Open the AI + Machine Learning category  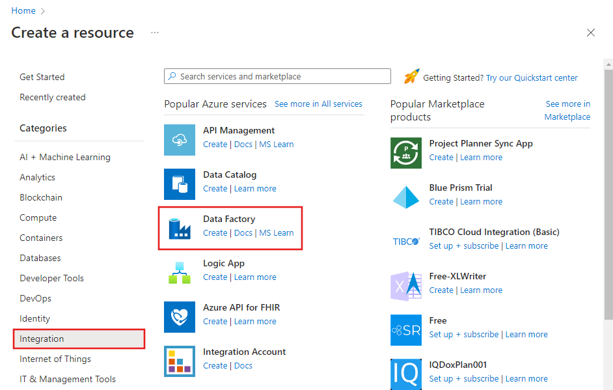click(x=65, y=157)
